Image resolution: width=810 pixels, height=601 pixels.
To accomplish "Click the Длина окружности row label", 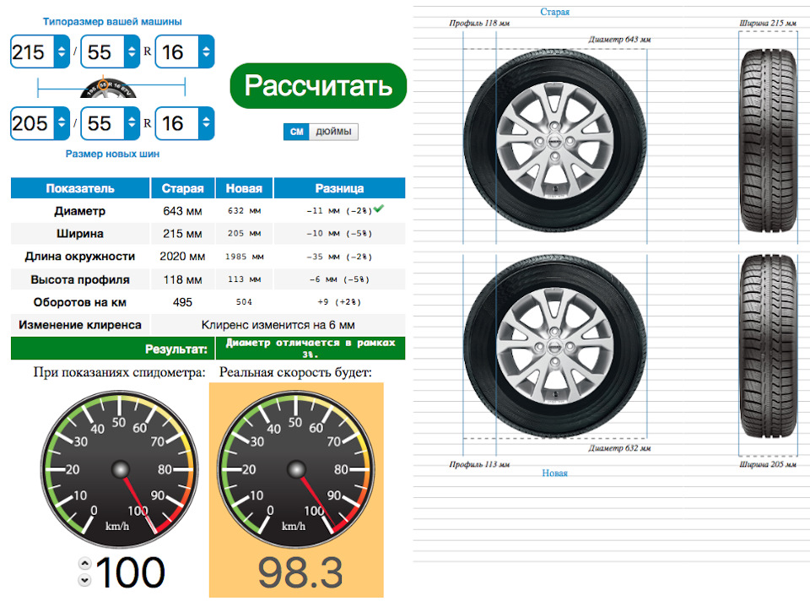I will (80, 257).
